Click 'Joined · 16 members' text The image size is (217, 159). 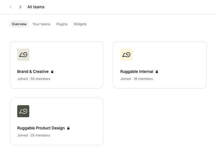[x=136, y=79]
